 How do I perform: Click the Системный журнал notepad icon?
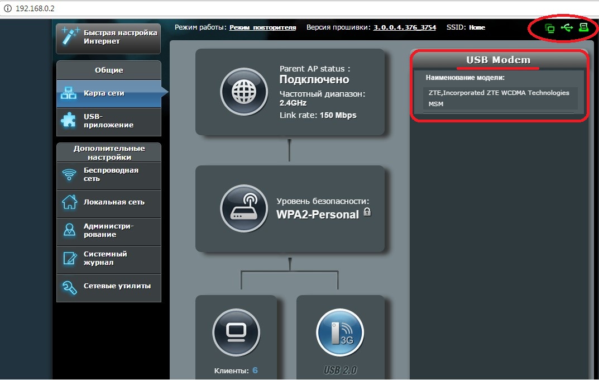70,258
